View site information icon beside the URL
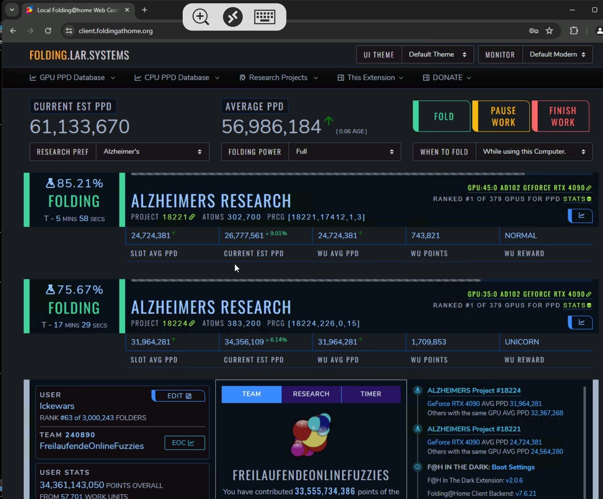Image resolution: width=603 pixels, height=499 pixels. [x=69, y=31]
